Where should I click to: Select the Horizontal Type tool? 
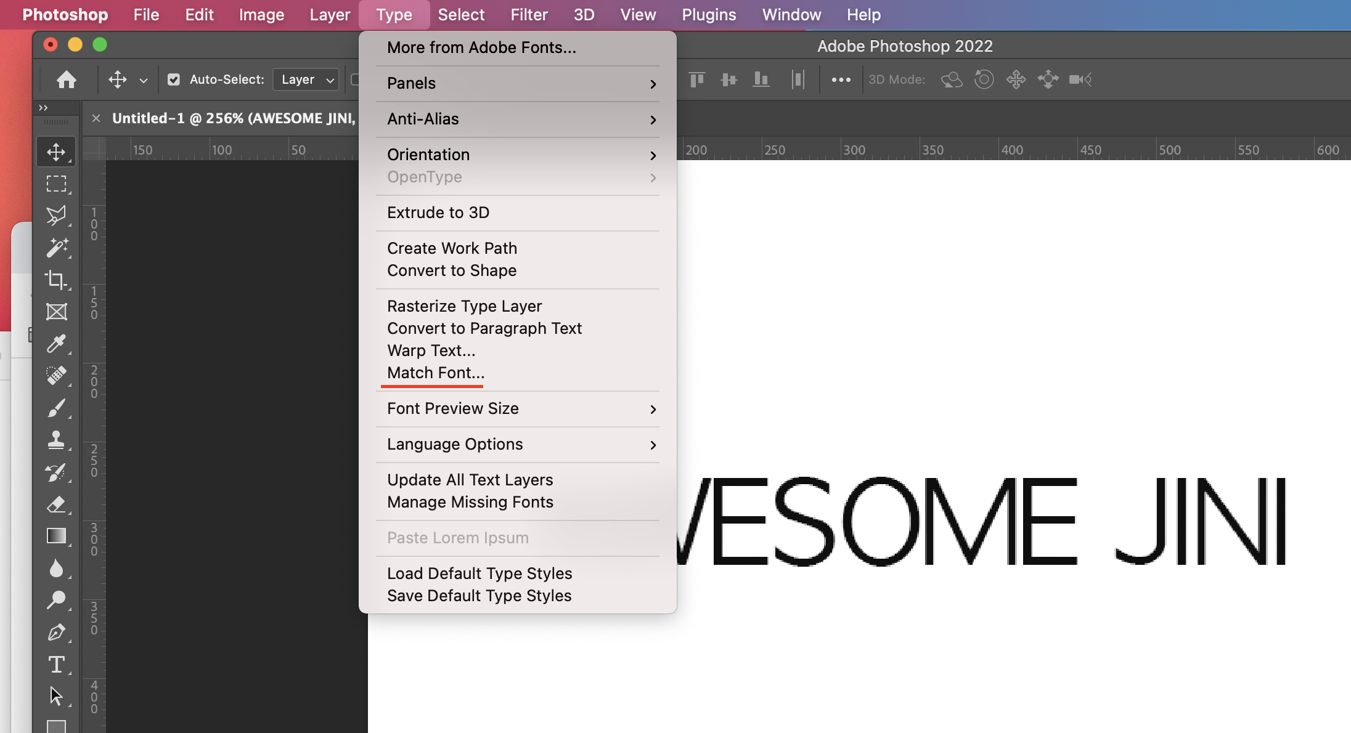pos(56,664)
